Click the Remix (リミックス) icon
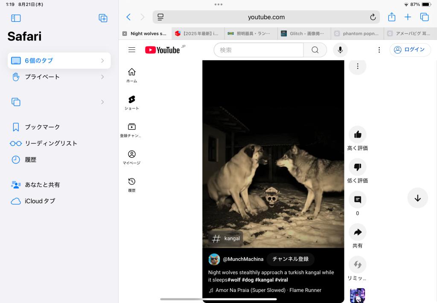 tap(358, 265)
